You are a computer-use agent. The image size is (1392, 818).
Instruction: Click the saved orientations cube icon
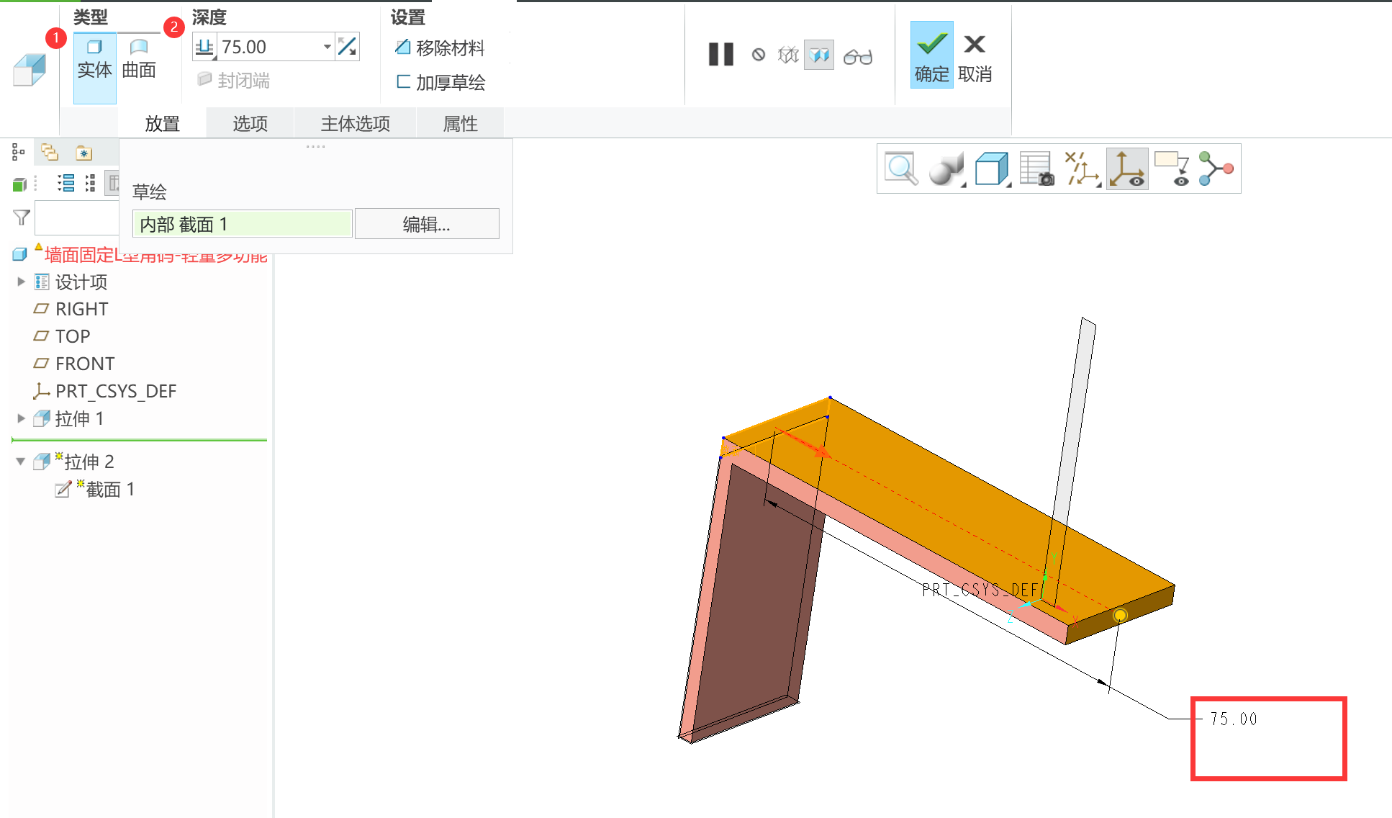[x=992, y=169]
